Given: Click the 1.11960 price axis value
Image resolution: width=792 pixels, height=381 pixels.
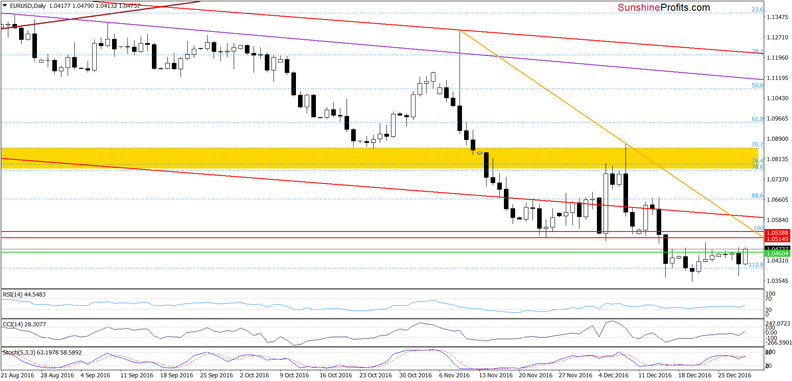Looking at the screenshot, I should (x=777, y=58).
